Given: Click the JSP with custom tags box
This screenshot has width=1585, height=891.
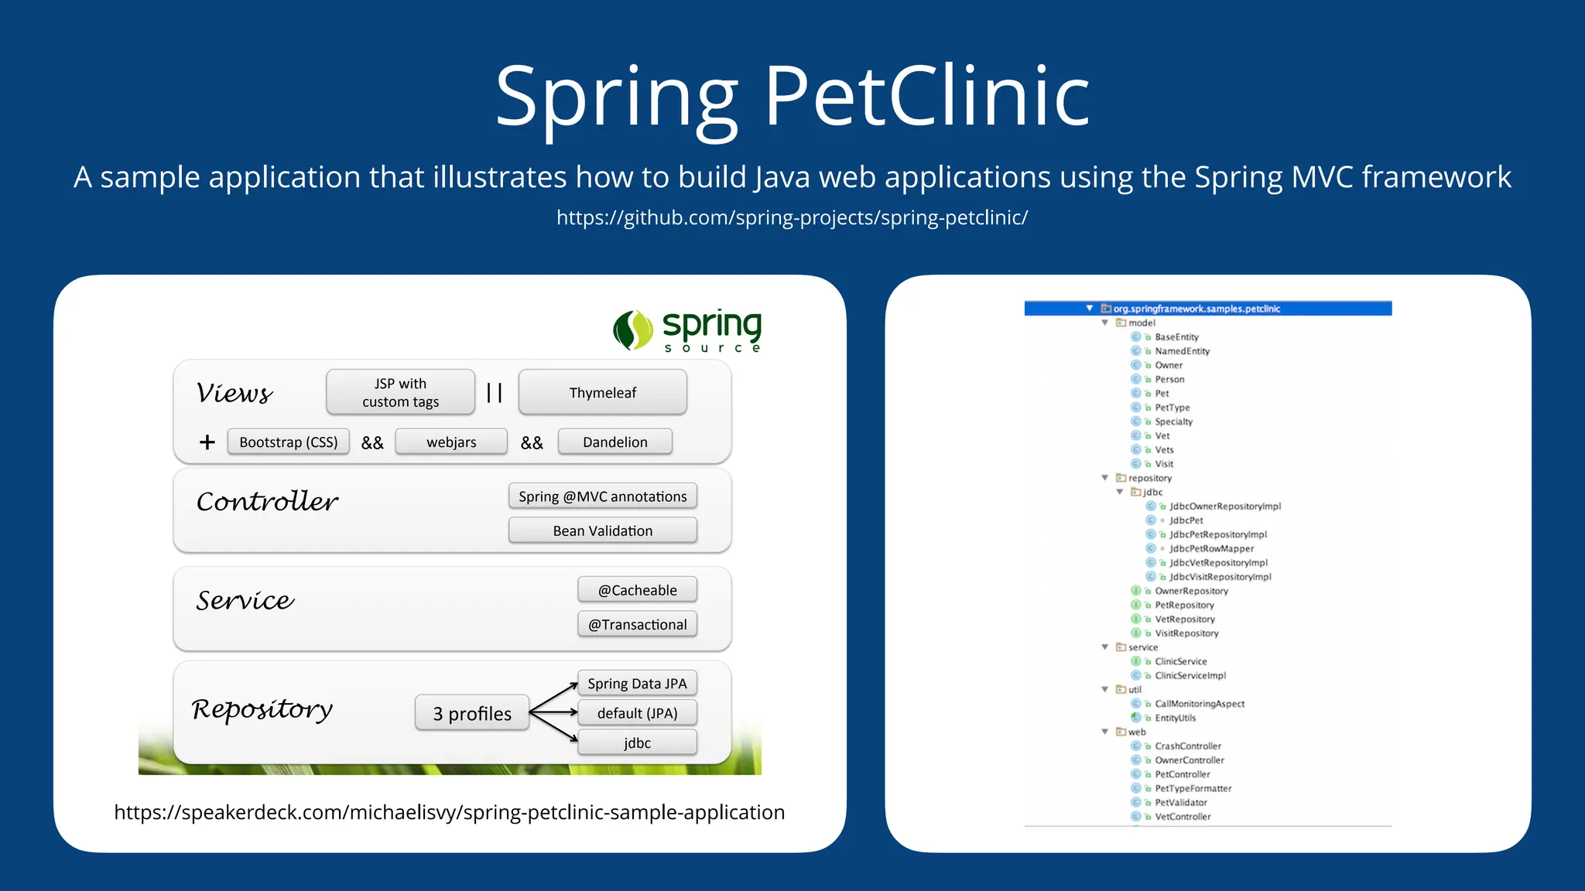Looking at the screenshot, I should pyautogui.click(x=401, y=392).
